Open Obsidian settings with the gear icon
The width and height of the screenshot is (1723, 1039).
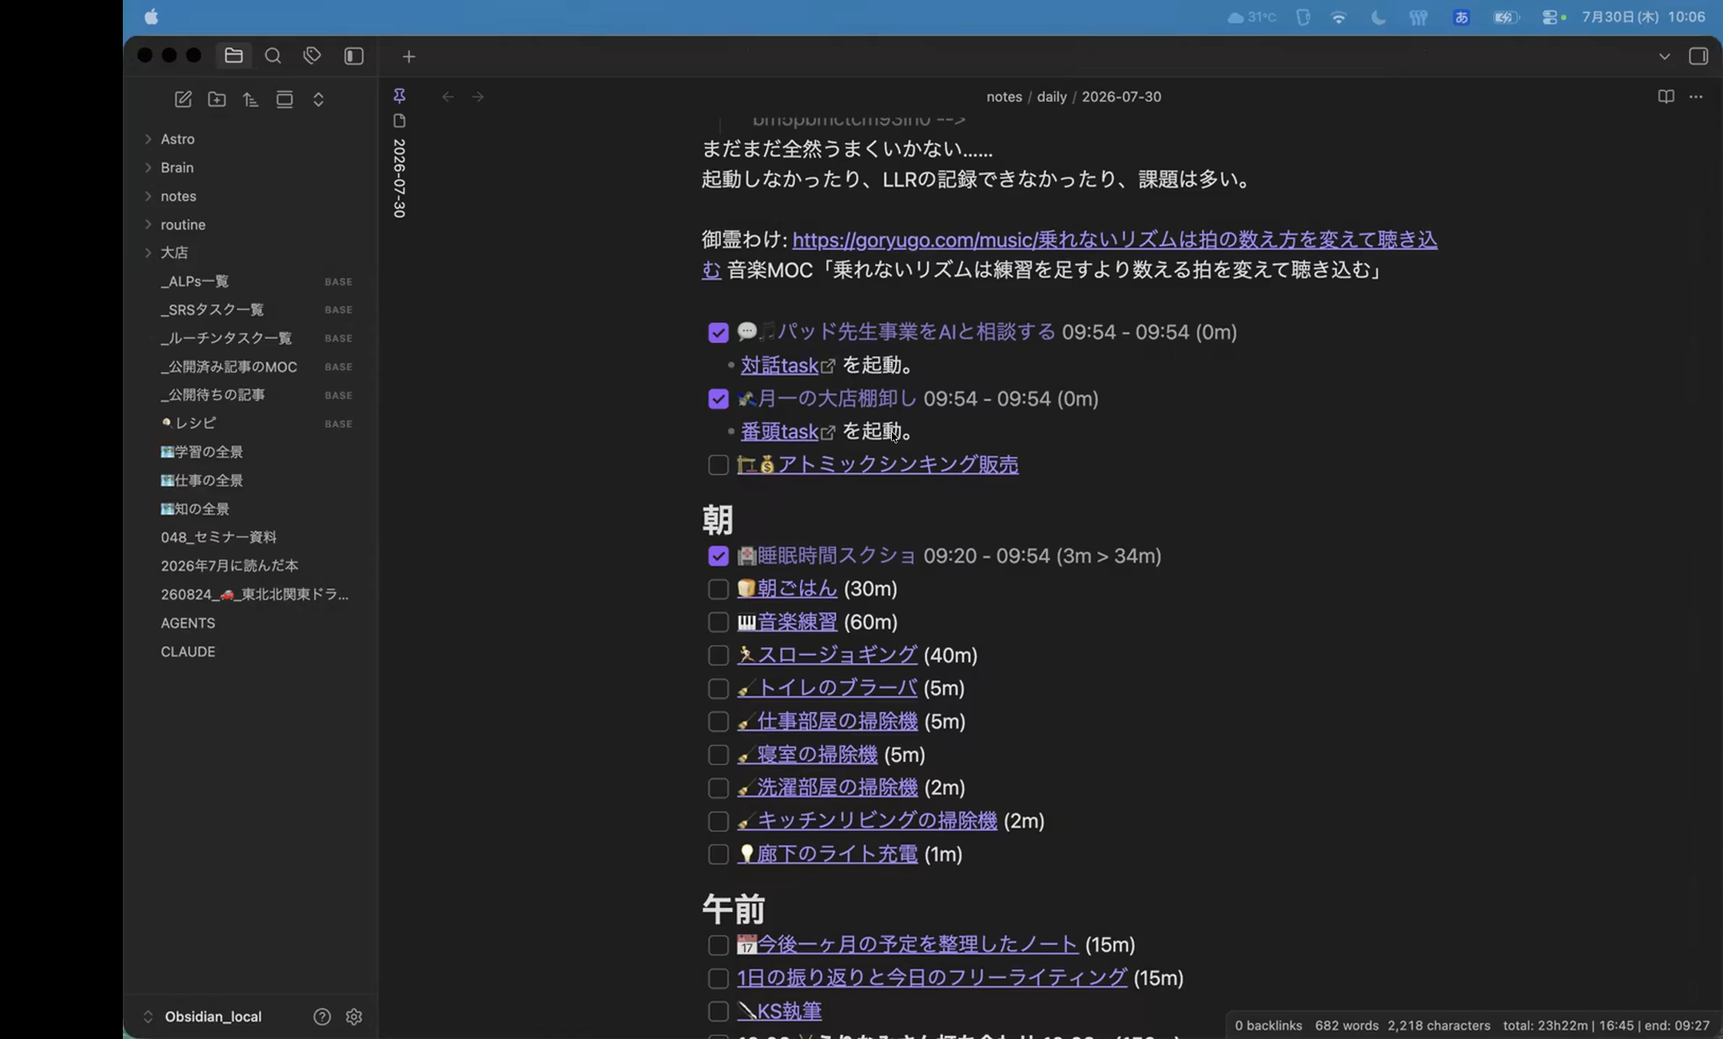coord(353,1016)
